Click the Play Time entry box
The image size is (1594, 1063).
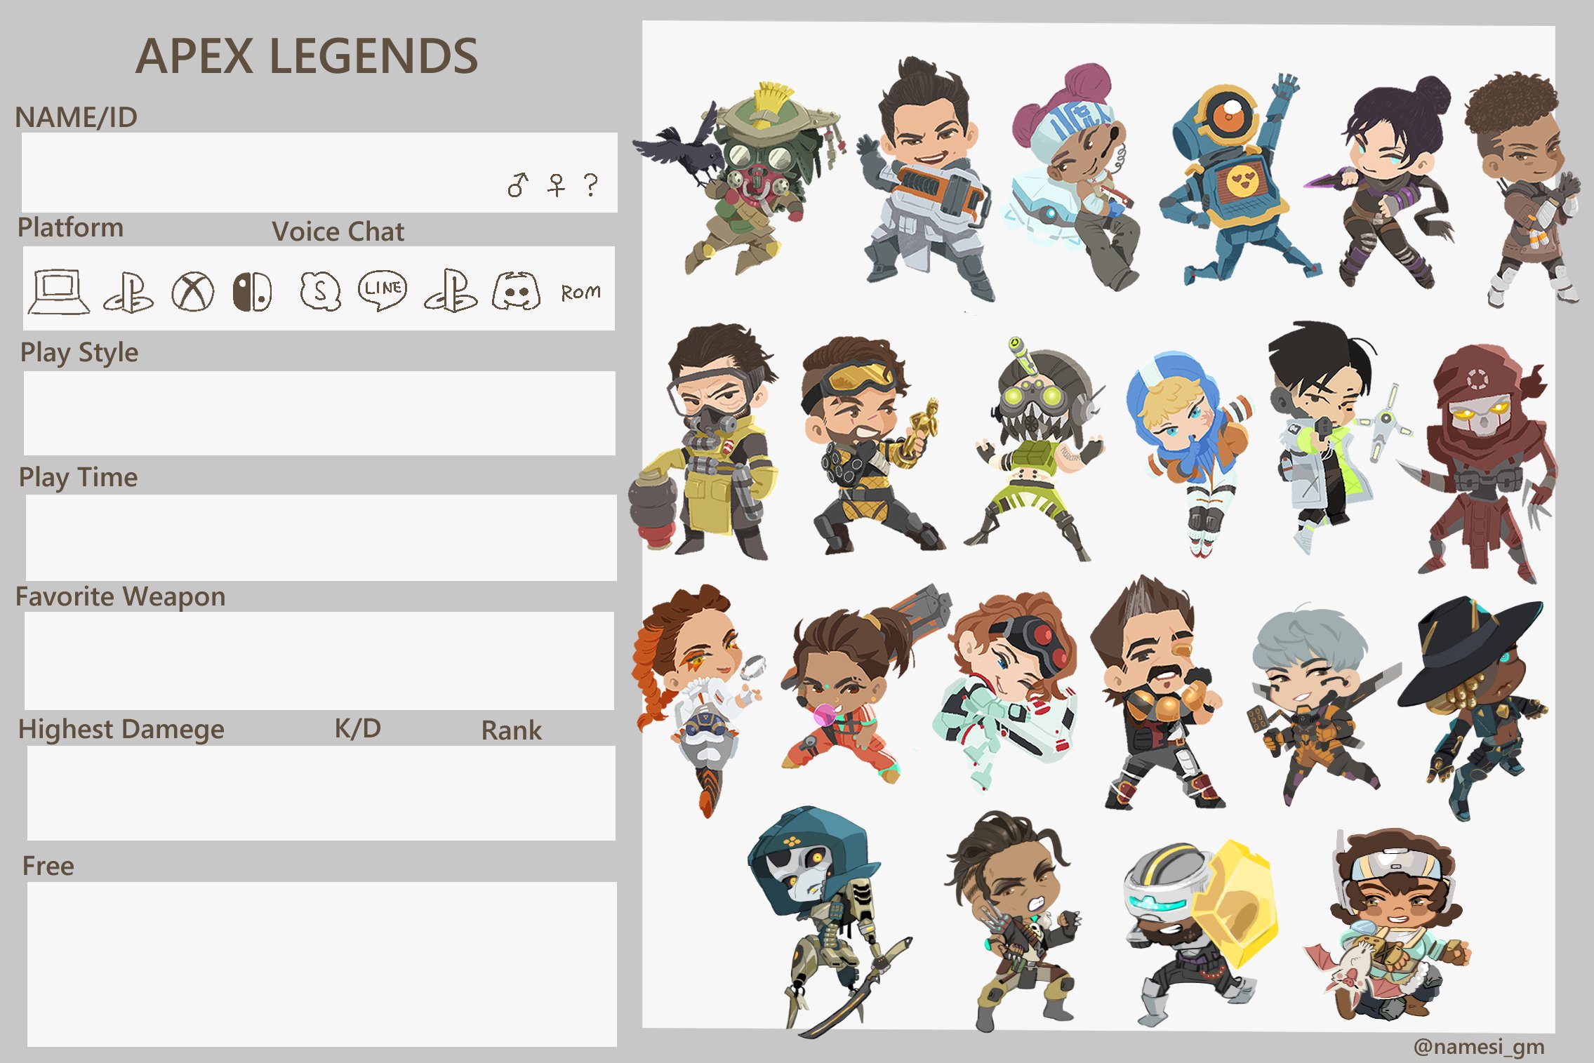[321, 537]
